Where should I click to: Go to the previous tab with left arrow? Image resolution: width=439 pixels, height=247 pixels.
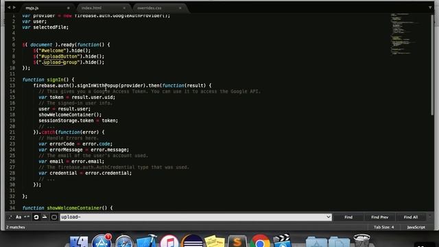[9, 8]
